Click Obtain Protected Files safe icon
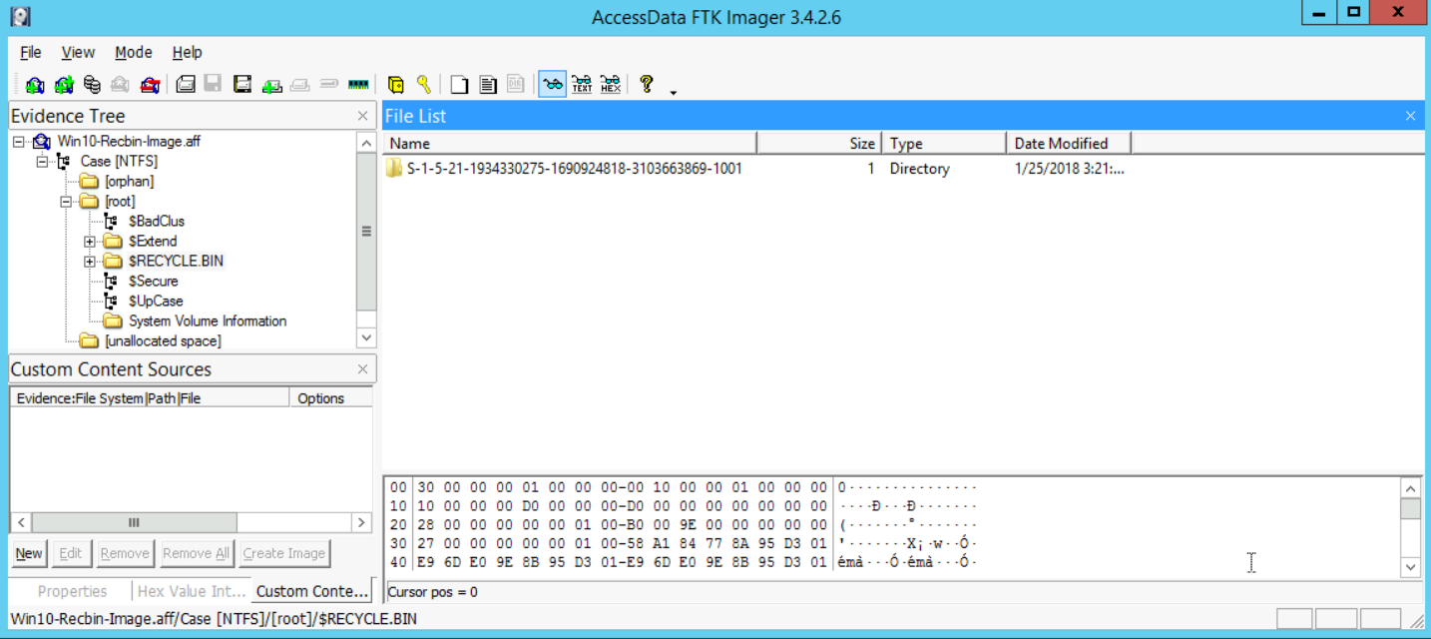This screenshot has height=639, width=1431. tap(395, 85)
